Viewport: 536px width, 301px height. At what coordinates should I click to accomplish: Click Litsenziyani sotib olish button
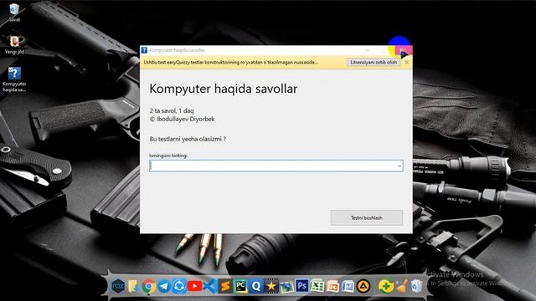[x=374, y=63]
